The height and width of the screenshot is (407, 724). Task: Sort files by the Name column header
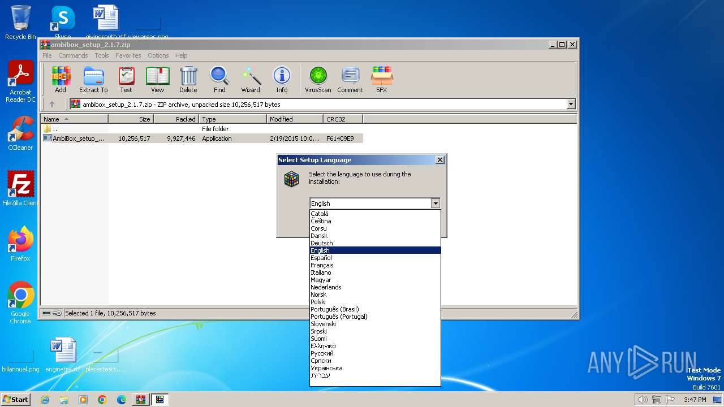coord(75,119)
